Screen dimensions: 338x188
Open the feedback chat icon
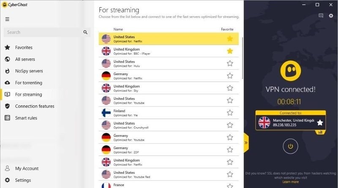click(x=321, y=16)
